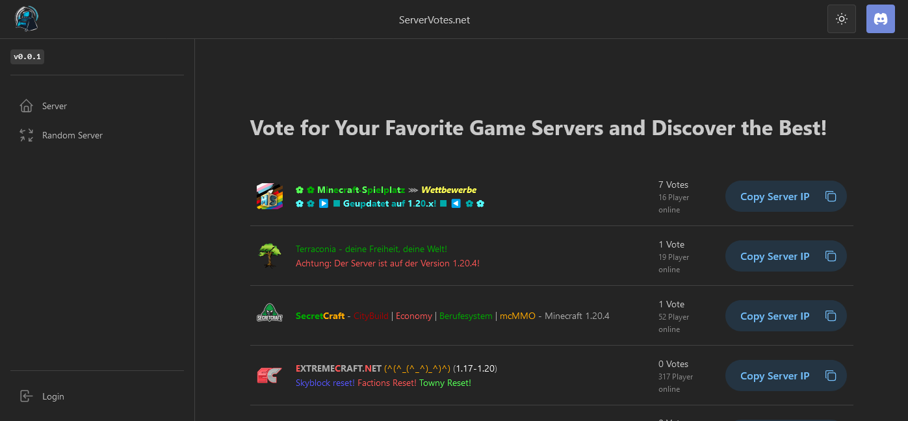Click the ServerVotes.net header title
The image size is (908, 421).
tap(434, 19)
